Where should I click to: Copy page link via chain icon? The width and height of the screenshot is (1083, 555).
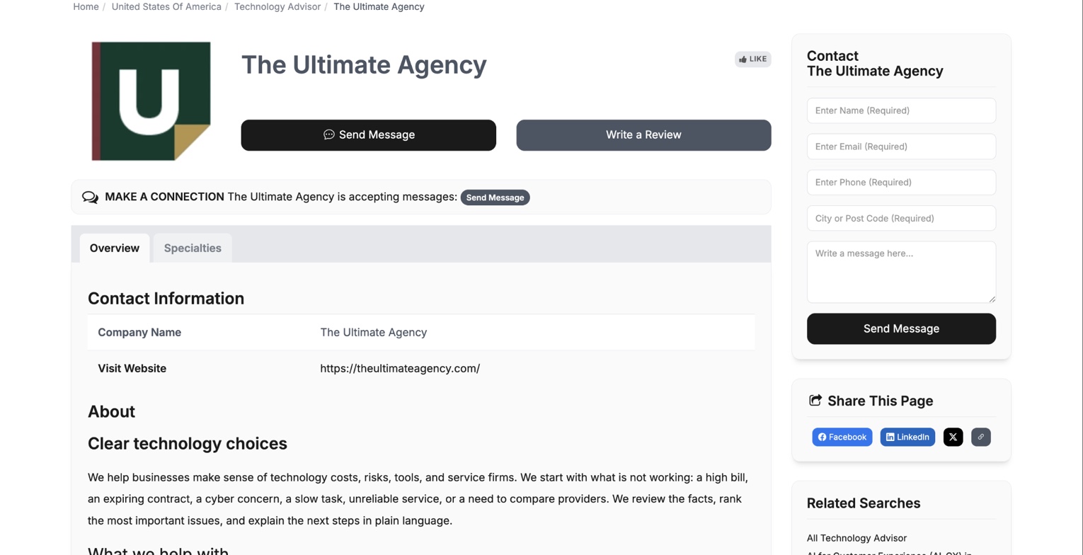point(981,437)
